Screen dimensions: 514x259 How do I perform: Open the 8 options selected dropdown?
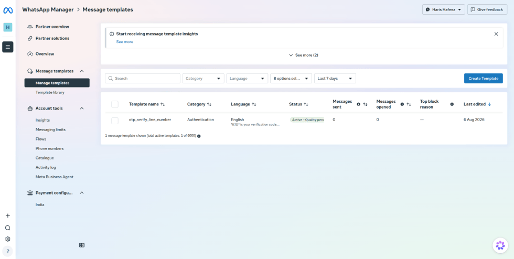coord(291,78)
